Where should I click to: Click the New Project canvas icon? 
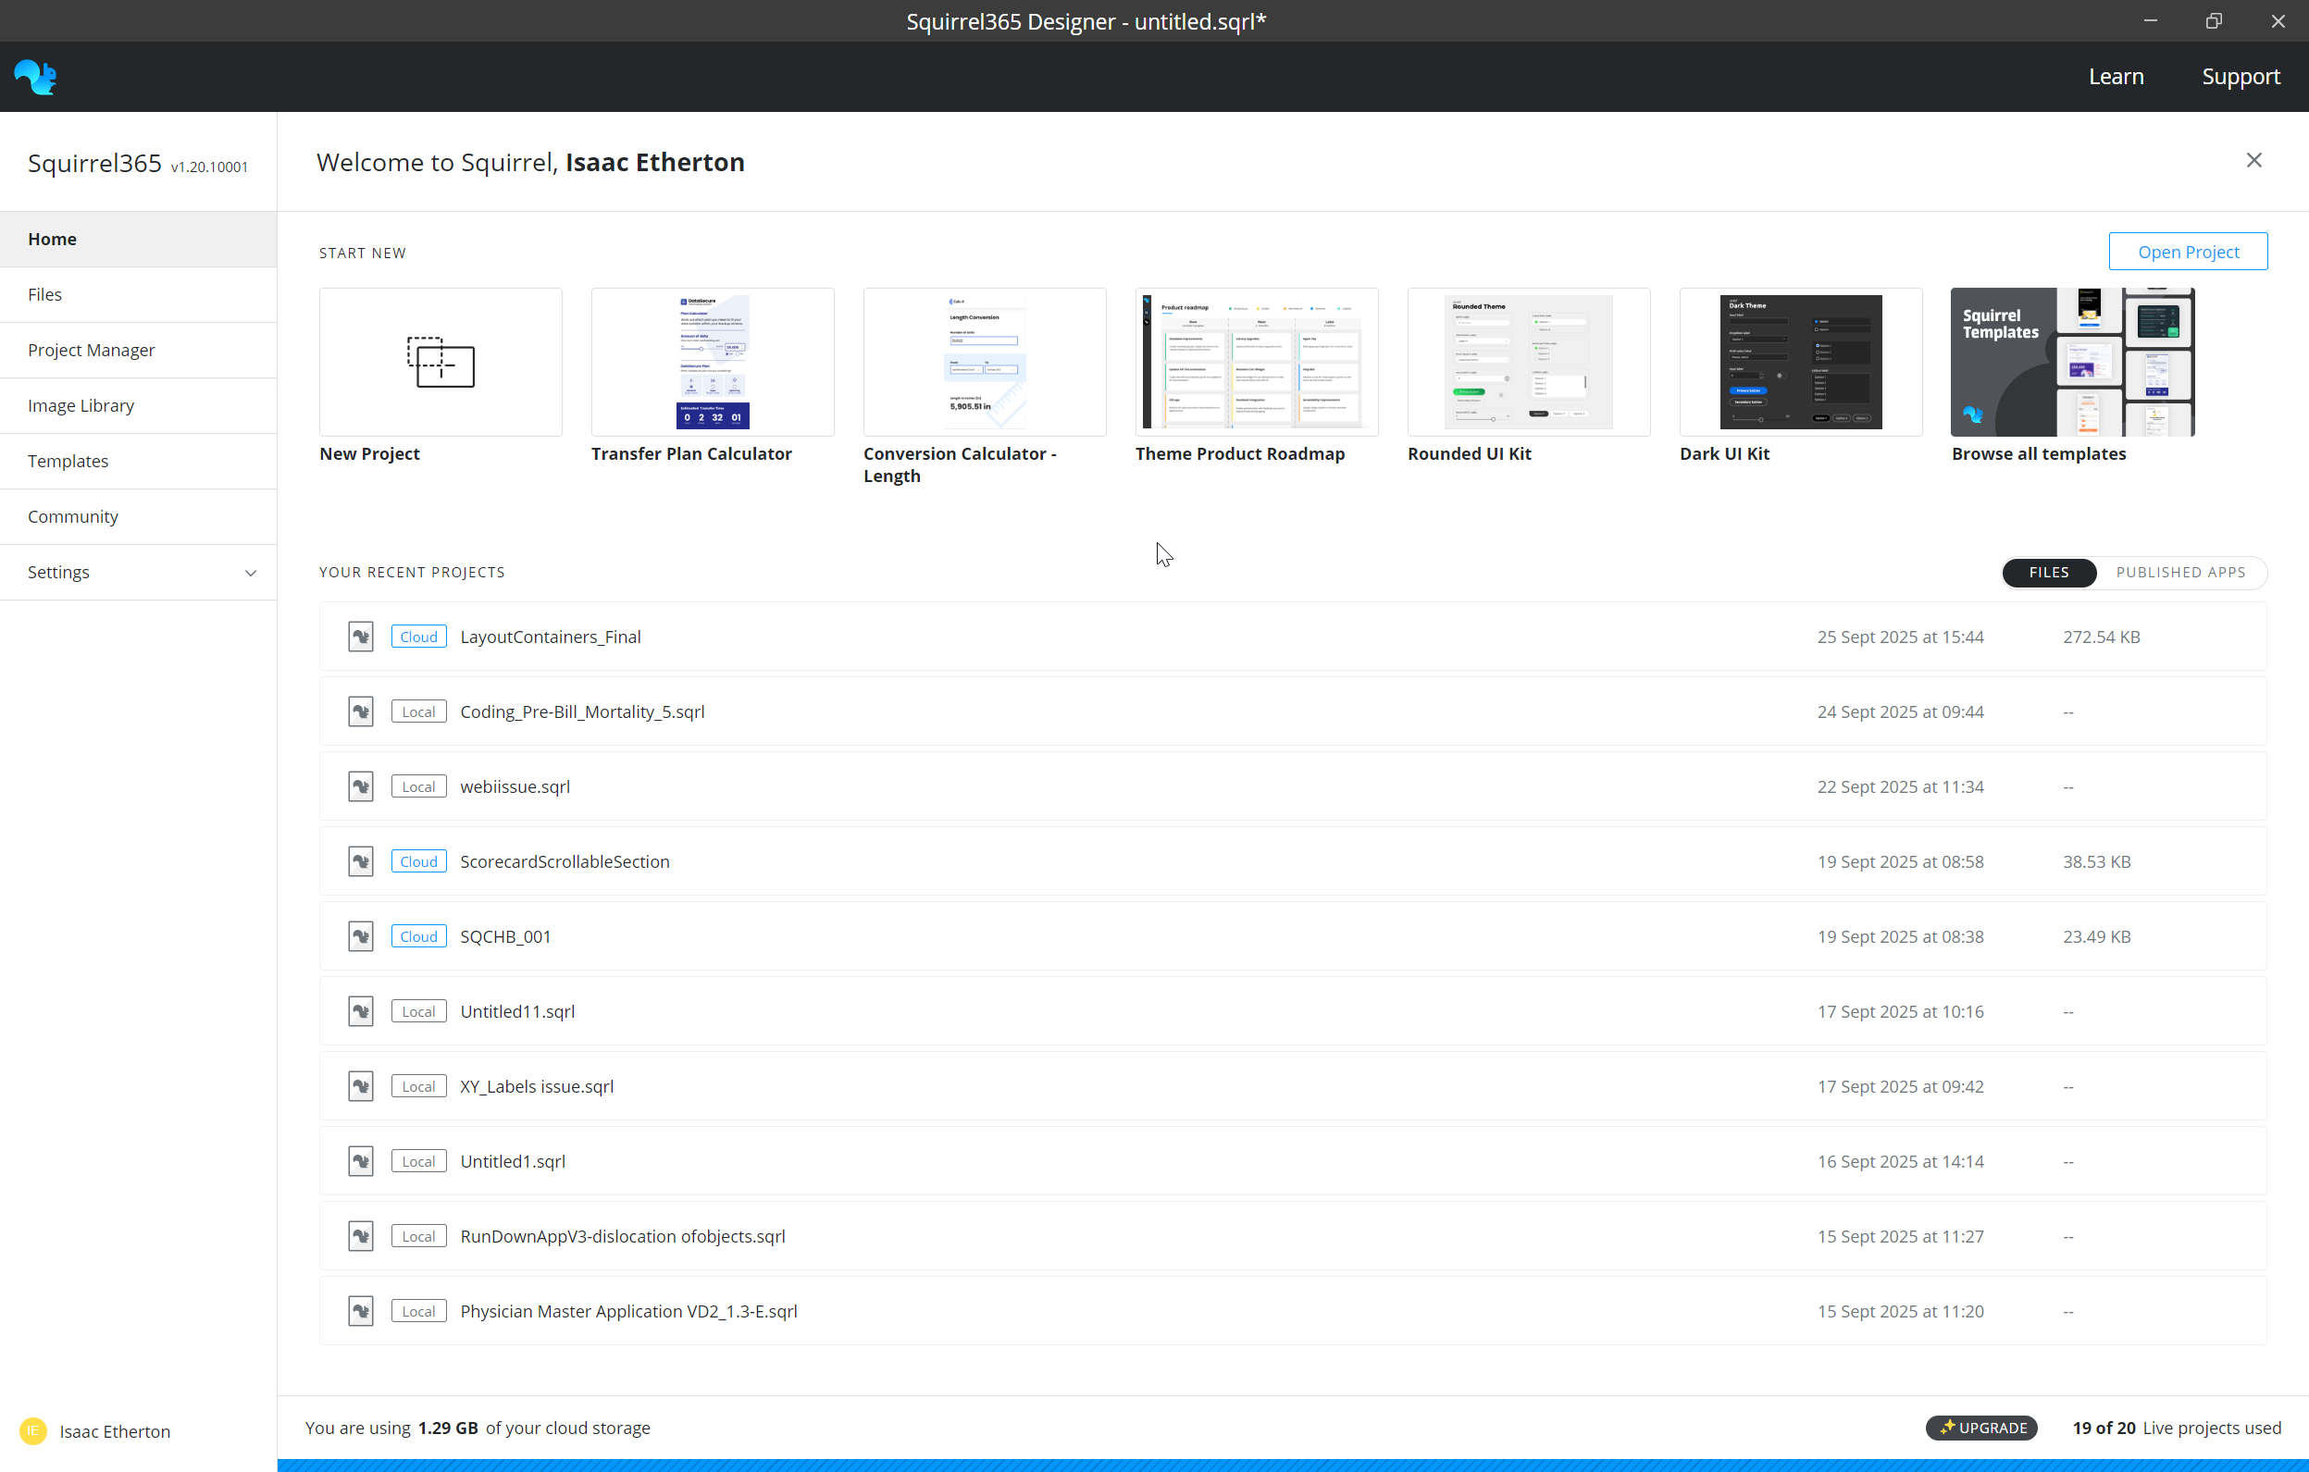click(x=441, y=363)
